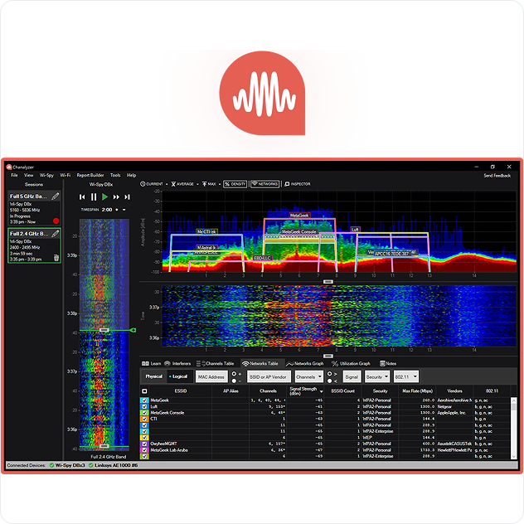Screen dimensions: 524x524
Task: Open the Report Builder menu
Action: (90, 175)
